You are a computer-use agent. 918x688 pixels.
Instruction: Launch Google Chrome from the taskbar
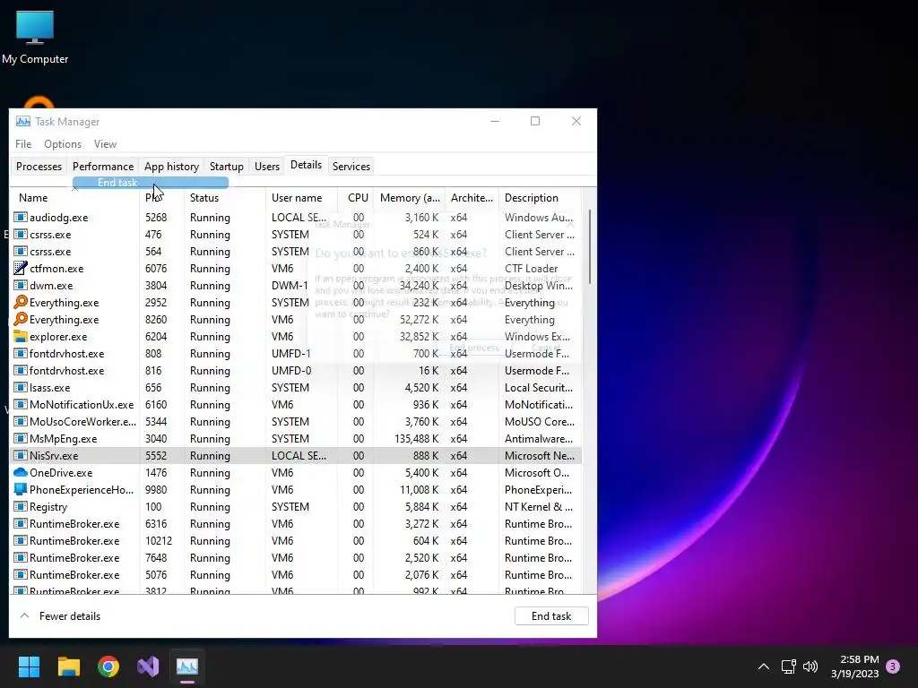108,666
